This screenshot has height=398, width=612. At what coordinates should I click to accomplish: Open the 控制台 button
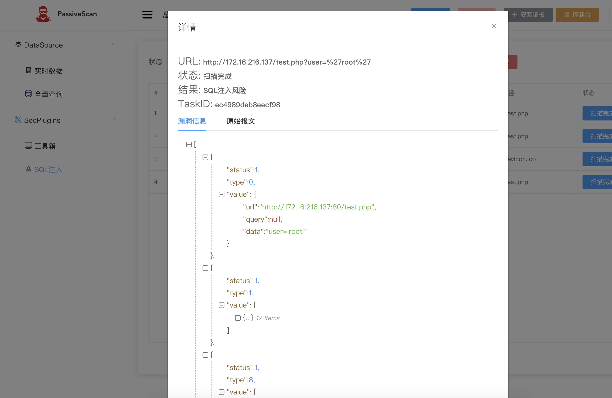coord(577,15)
